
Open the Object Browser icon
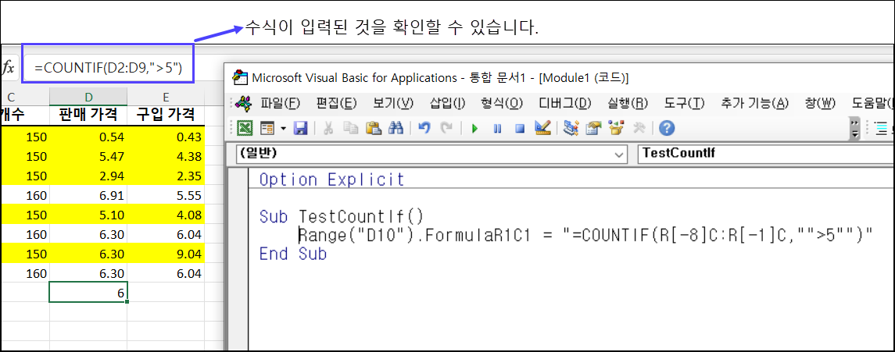pos(616,129)
